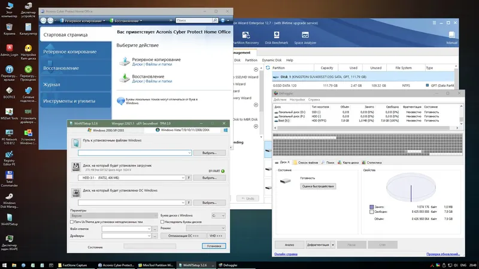The image size is (479, 269).
Task: Open MiniTool Dynamic Disk menu
Action: (x=272, y=60)
